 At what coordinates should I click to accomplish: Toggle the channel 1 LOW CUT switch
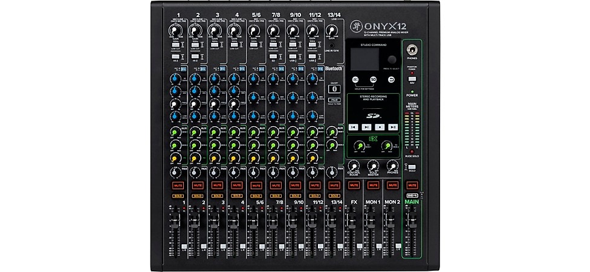(x=175, y=45)
